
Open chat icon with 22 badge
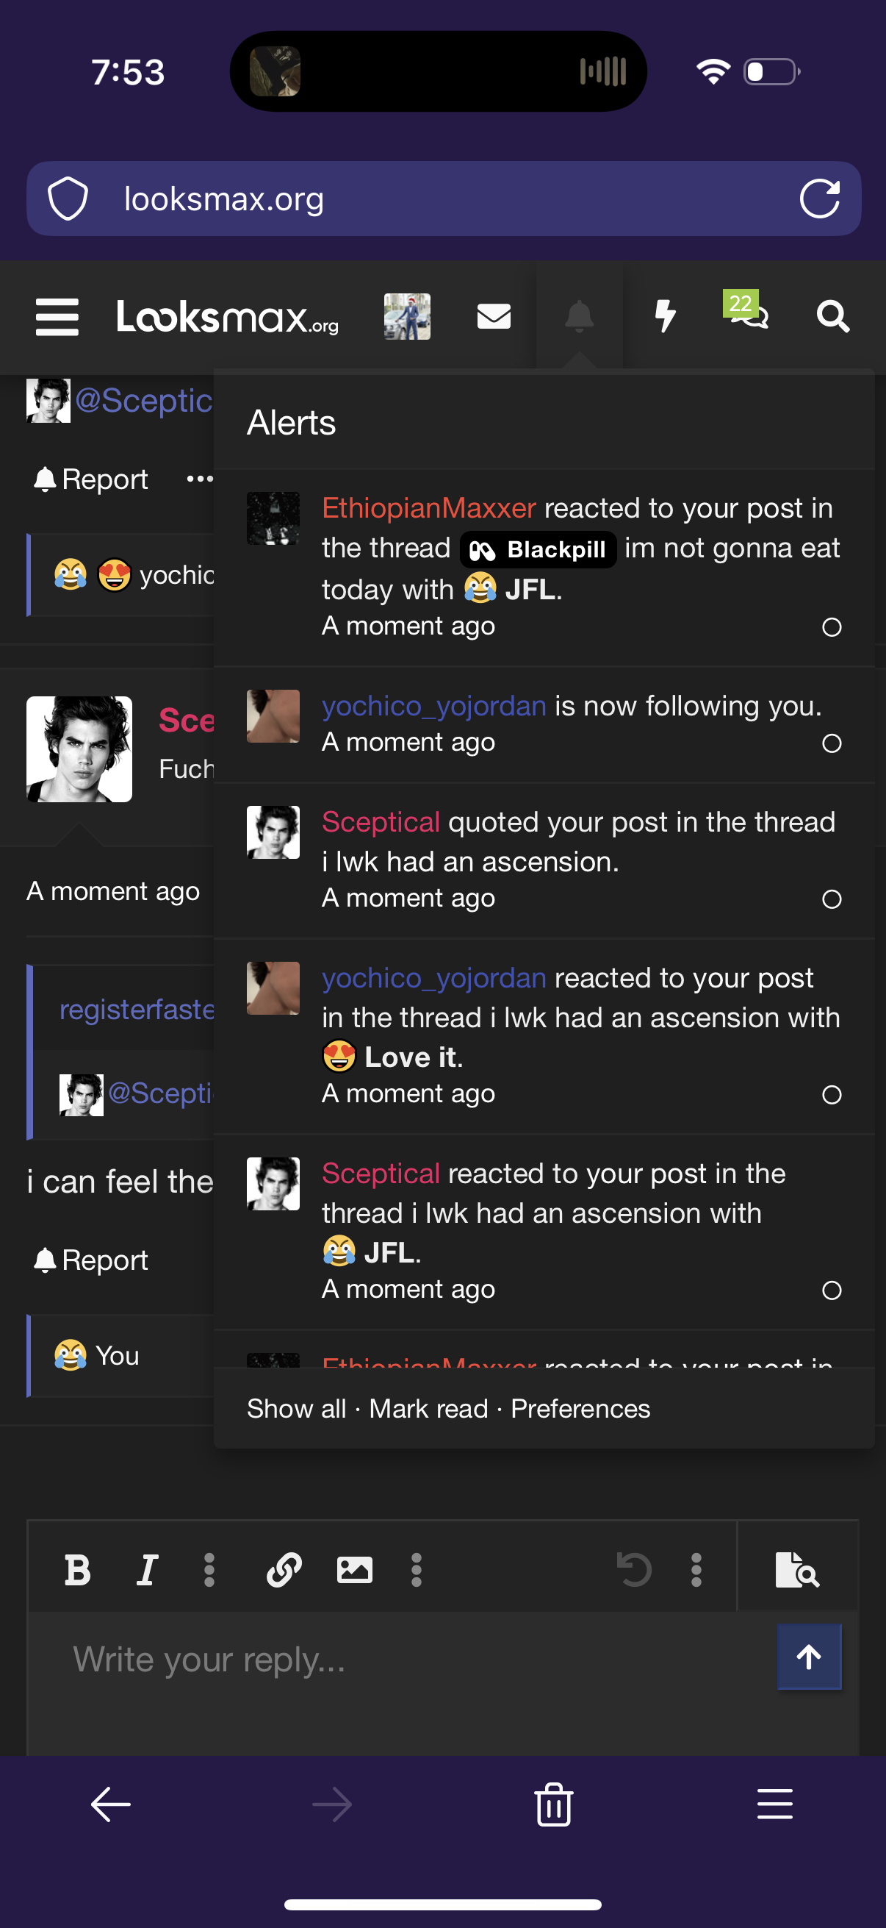pos(749,315)
